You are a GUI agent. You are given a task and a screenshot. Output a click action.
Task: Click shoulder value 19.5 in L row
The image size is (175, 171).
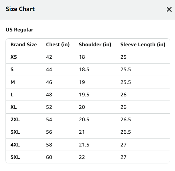click(84, 95)
